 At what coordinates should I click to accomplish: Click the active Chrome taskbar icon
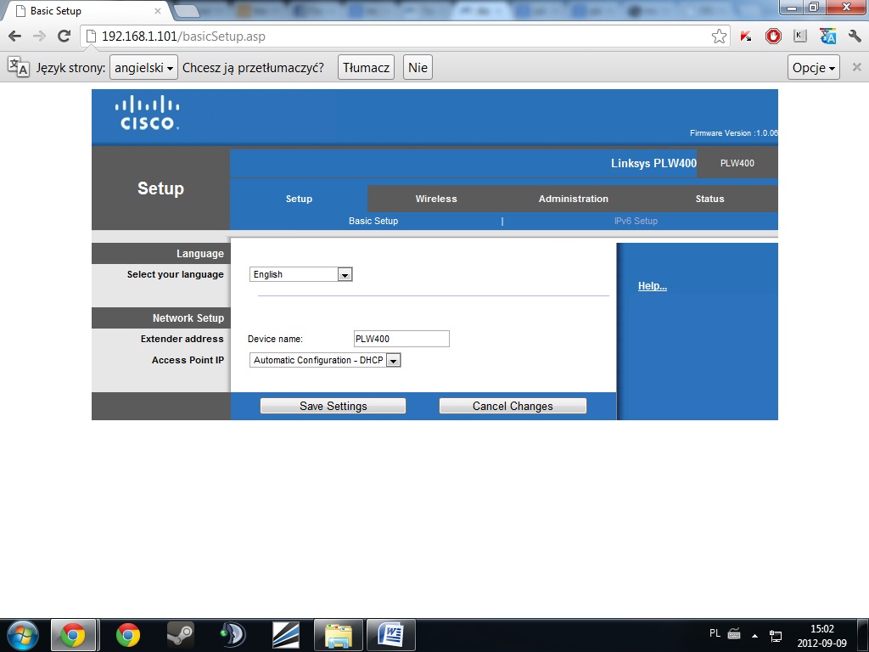73,635
